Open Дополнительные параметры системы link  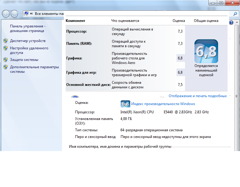(x=34, y=69)
